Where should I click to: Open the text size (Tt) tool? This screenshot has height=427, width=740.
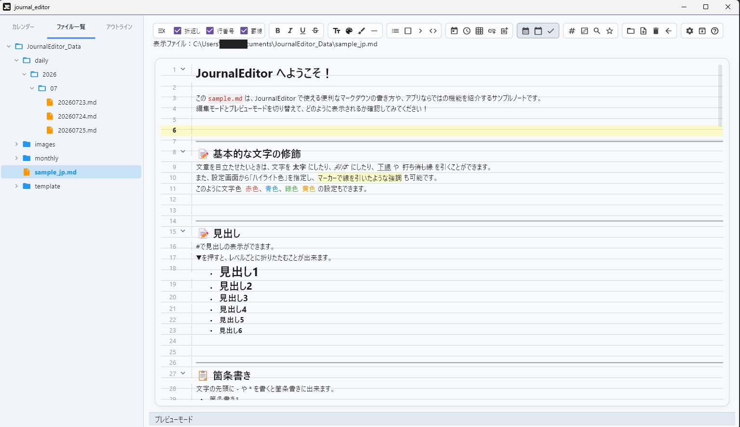(337, 31)
